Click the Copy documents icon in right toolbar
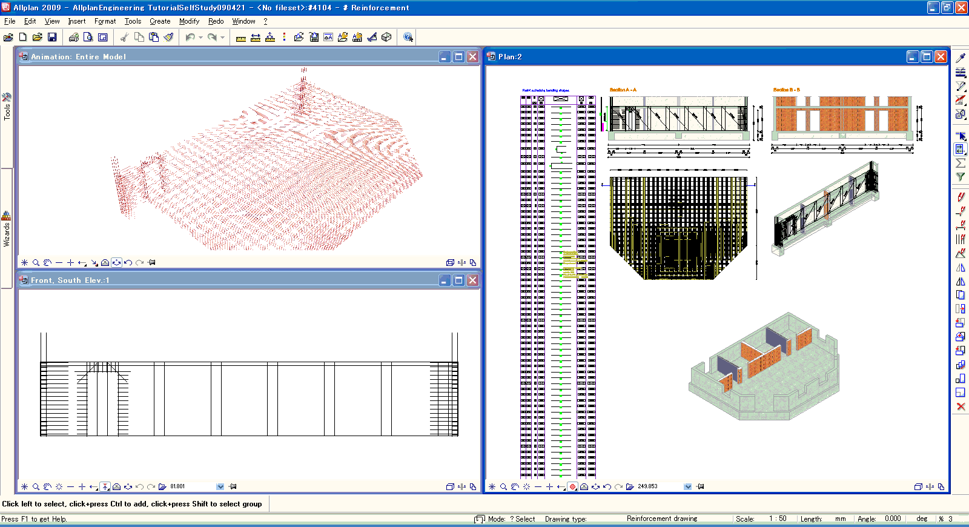This screenshot has height=527, width=969. pos(961,295)
